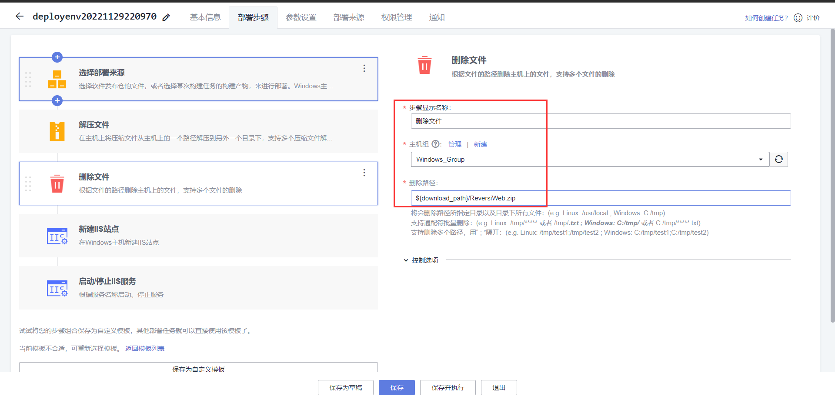Select the 启动/停止IIS服务 step icon
The width and height of the screenshot is (835, 403).
click(x=57, y=288)
